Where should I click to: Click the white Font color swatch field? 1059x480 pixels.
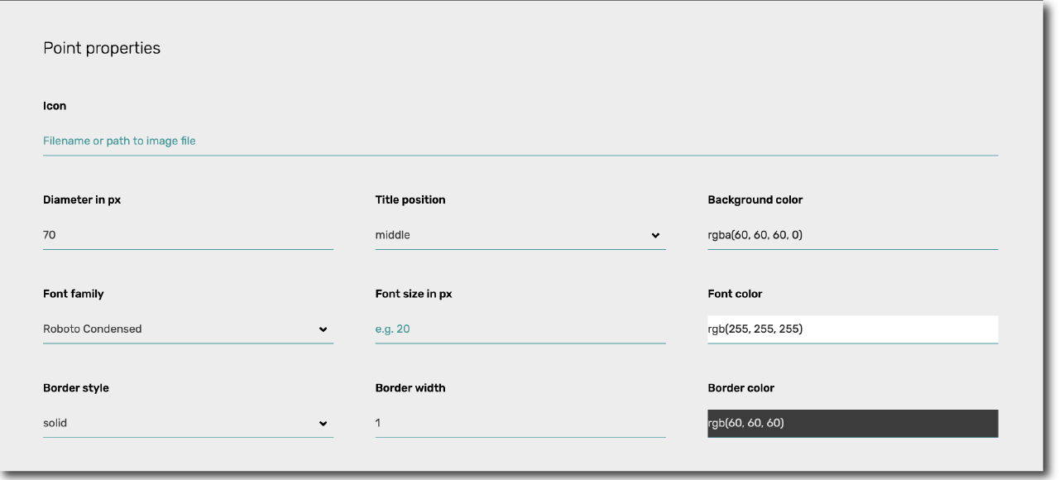point(853,329)
